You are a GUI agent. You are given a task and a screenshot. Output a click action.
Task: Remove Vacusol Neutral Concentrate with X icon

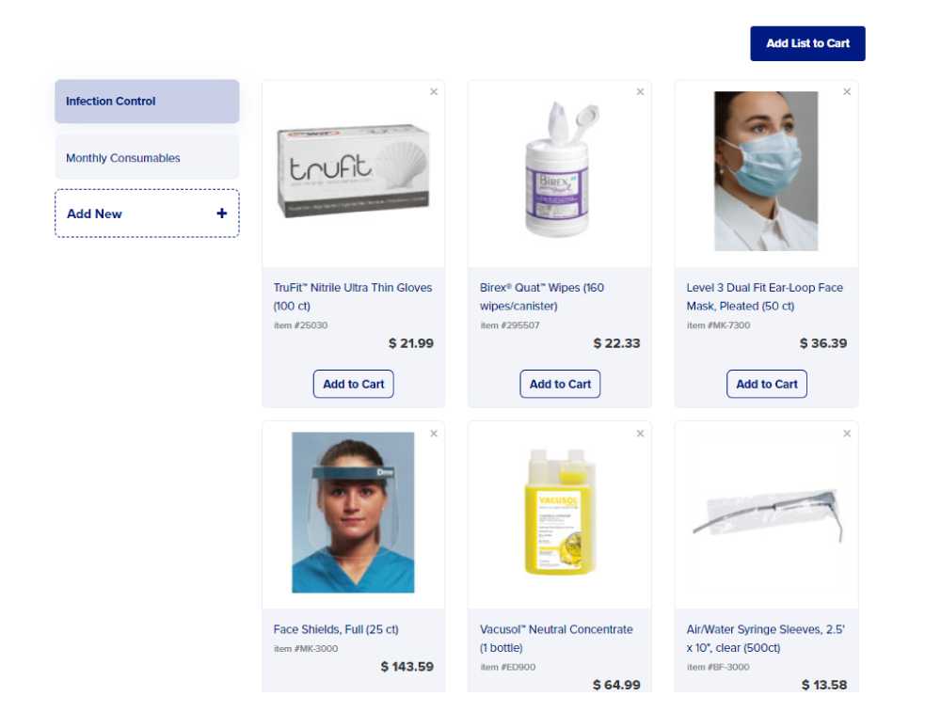point(640,433)
